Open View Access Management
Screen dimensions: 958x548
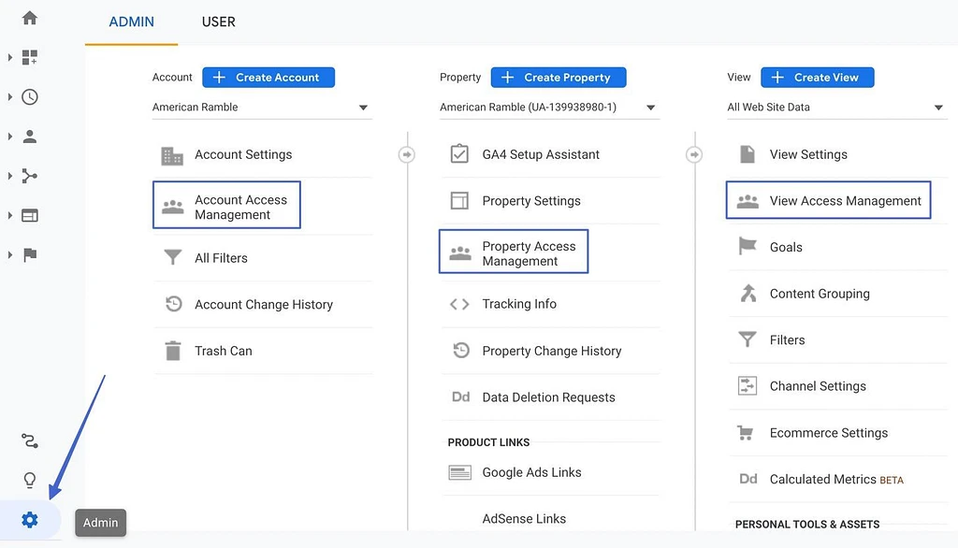point(829,200)
